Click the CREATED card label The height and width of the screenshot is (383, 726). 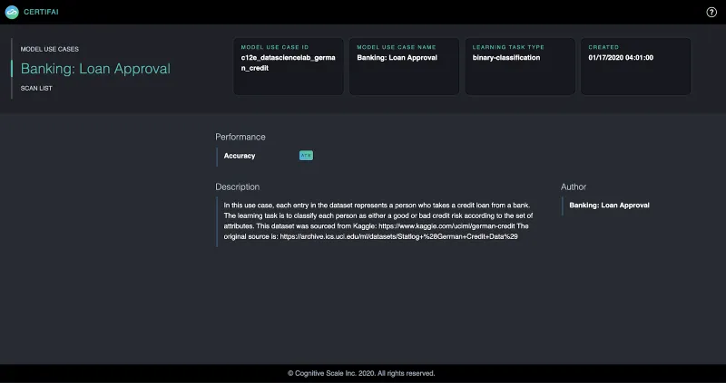pos(603,47)
